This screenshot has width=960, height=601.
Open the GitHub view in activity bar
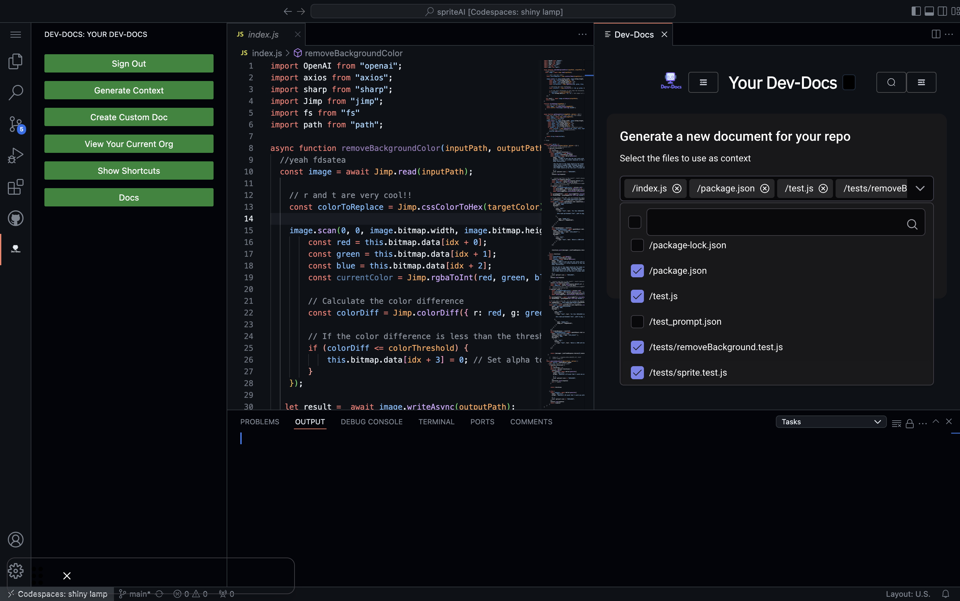click(x=15, y=218)
